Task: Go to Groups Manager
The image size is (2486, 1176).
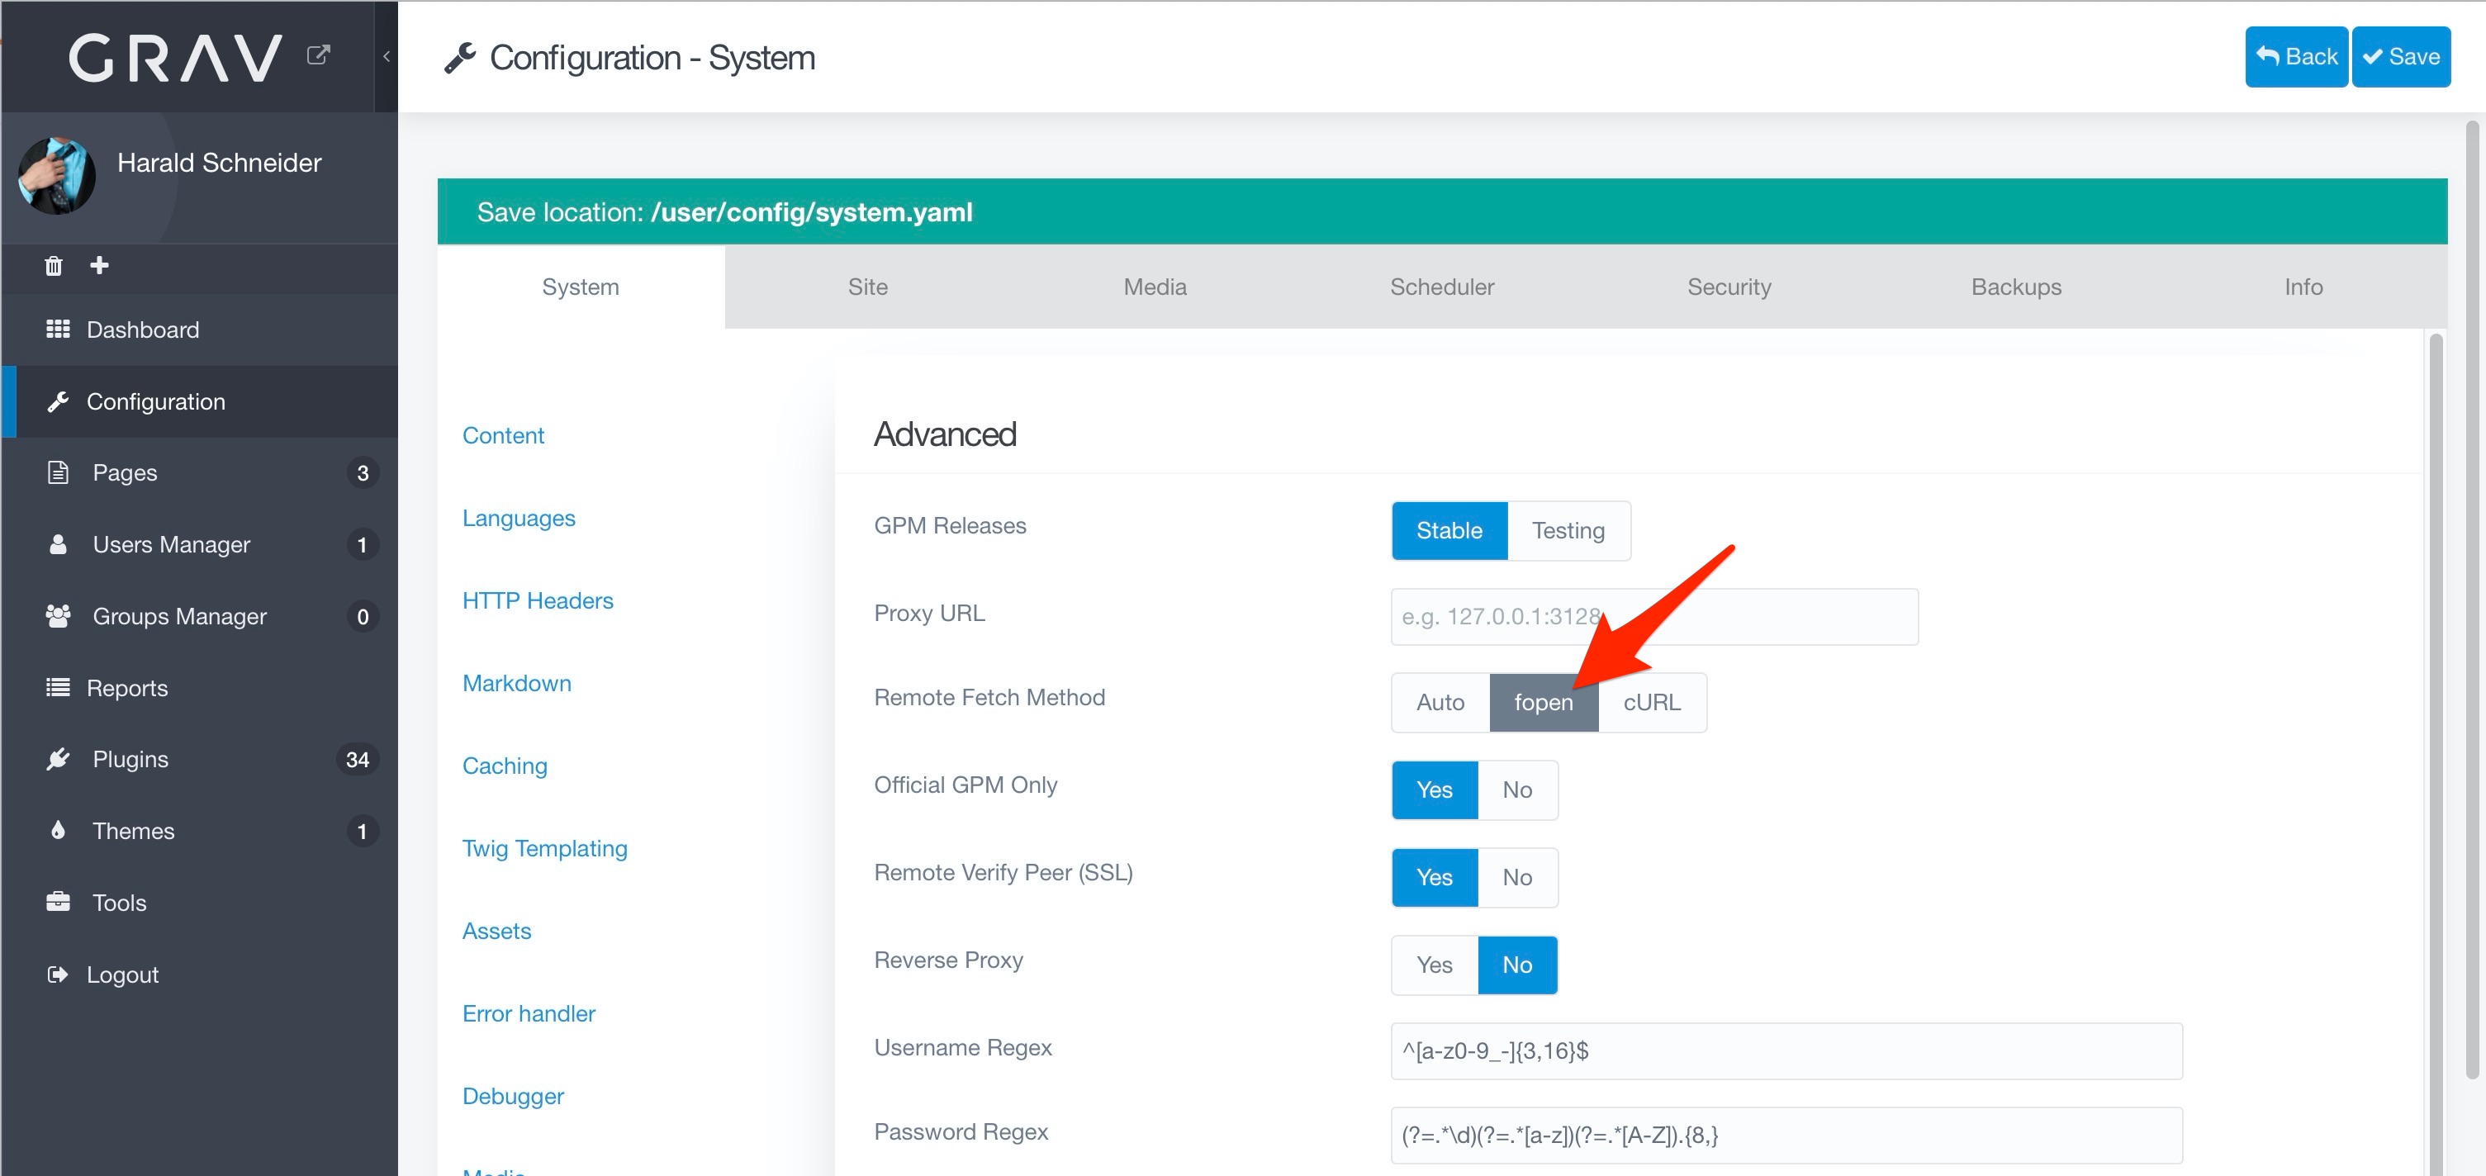Action: (200, 615)
